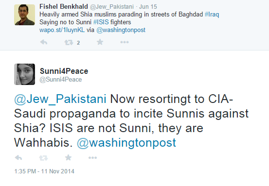The height and width of the screenshot is (186, 269).
Task: Retweet the Sunni4Peace tweet
Action: pos(43,158)
